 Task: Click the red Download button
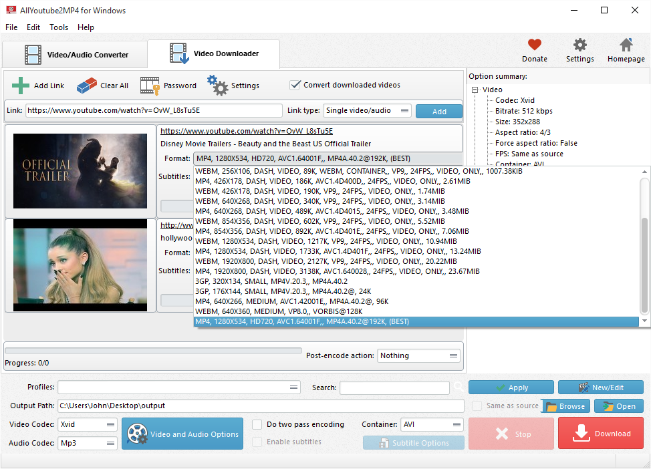[x=601, y=434]
